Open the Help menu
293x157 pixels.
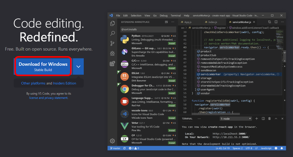point(186,15)
